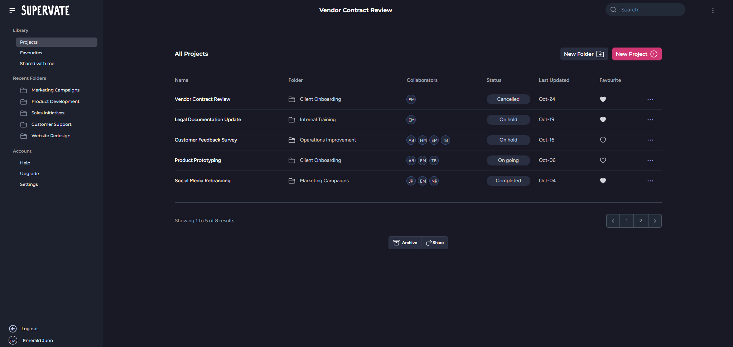Click the Share button
733x347 pixels.
435,243
